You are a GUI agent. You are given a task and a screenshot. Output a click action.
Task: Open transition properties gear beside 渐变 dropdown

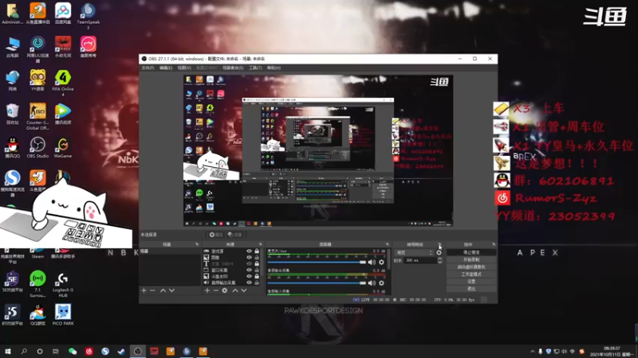click(x=439, y=252)
